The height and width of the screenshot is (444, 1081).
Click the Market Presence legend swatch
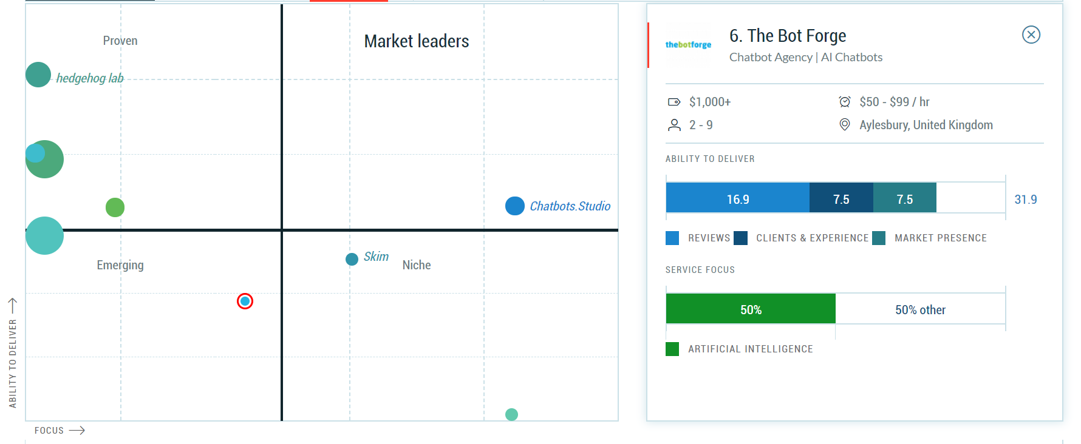pos(879,238)
